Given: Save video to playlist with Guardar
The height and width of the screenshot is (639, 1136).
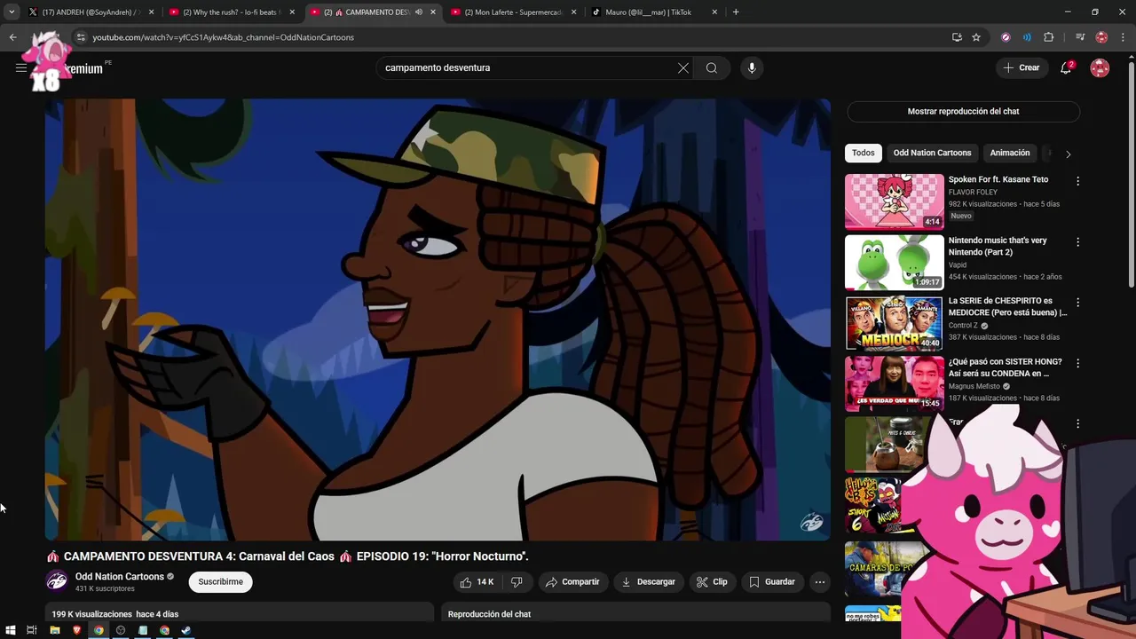Looking at the screenshot, I should coord(772,582).
